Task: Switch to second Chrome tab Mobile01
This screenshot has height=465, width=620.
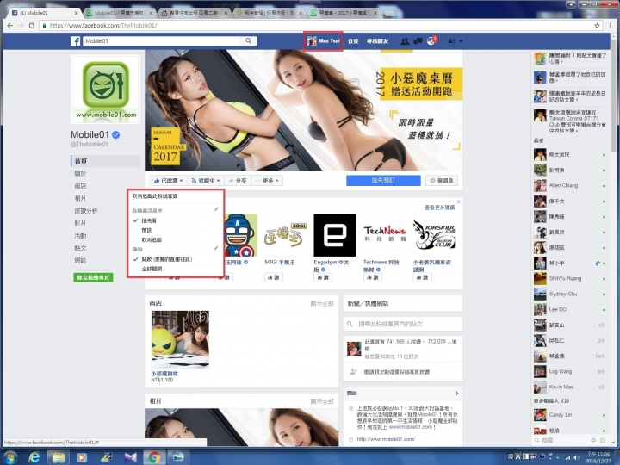Action: click(118, 13)
